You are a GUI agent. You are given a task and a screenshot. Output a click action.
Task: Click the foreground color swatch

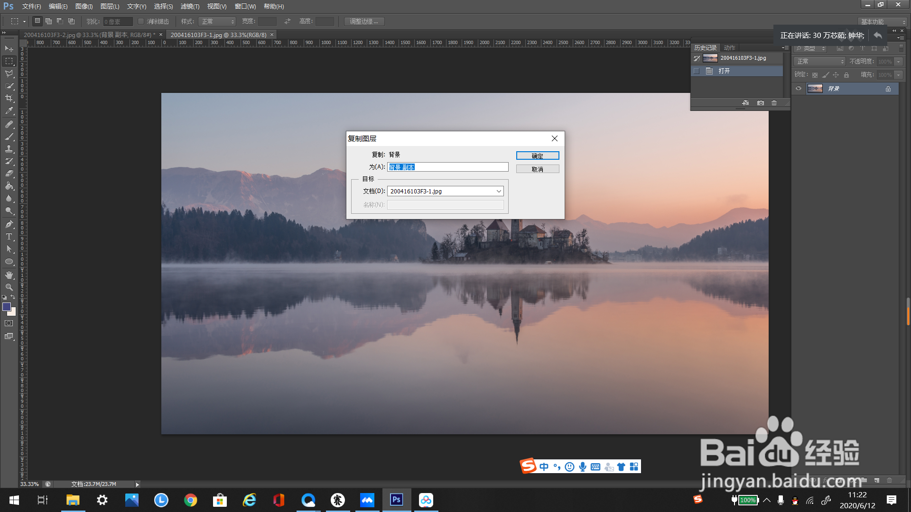coord(7,307)
